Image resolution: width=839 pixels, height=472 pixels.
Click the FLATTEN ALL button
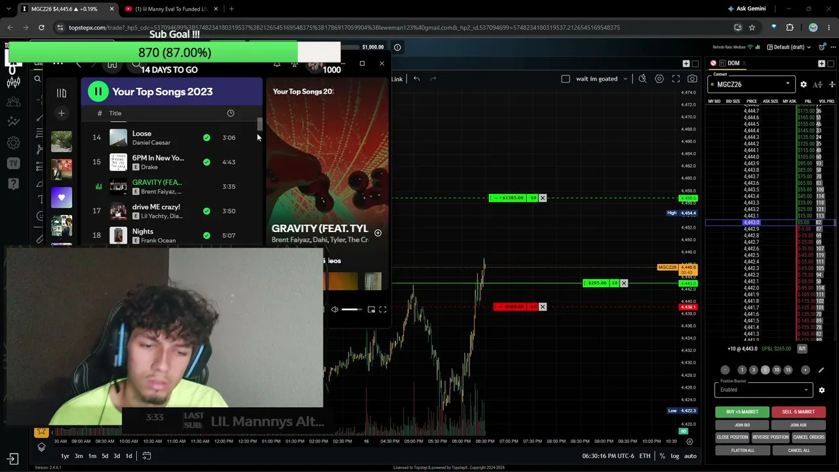point(743,450)
